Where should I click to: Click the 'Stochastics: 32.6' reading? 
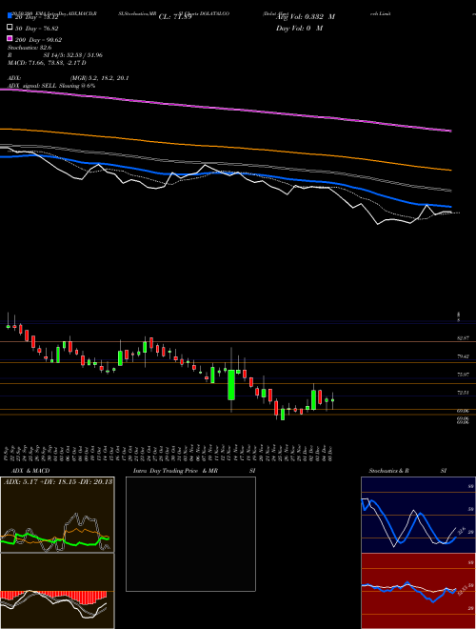30,48
